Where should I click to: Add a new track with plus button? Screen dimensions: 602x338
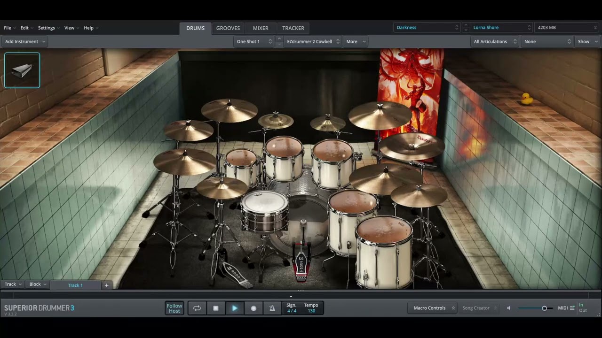coord(106,285)
